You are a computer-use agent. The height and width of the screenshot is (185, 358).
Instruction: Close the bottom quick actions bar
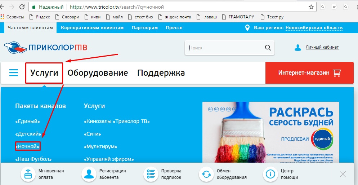pos(343,174)
